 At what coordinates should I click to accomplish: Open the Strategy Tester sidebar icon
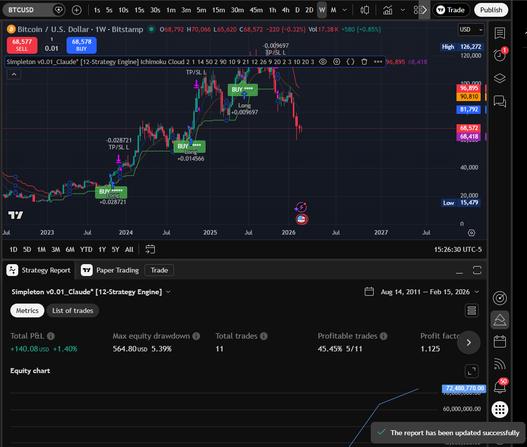[x=499, y=320]
